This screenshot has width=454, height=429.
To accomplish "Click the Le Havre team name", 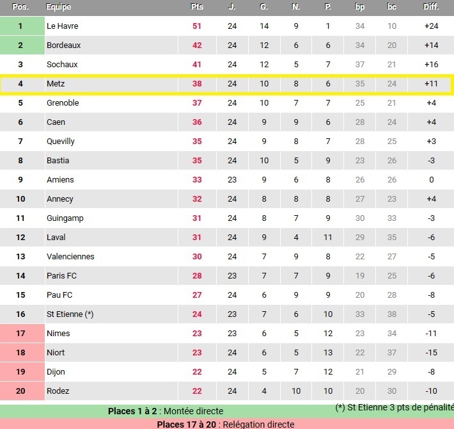I will tap(63, 26).
